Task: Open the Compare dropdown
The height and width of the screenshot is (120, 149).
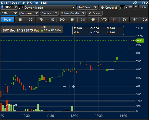Action: tap(29, 13)
